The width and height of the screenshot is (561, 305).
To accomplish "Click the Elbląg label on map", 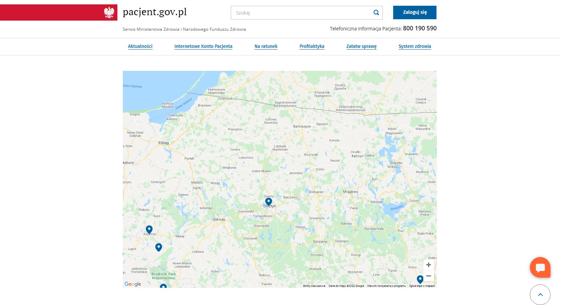I will [163, 143].
